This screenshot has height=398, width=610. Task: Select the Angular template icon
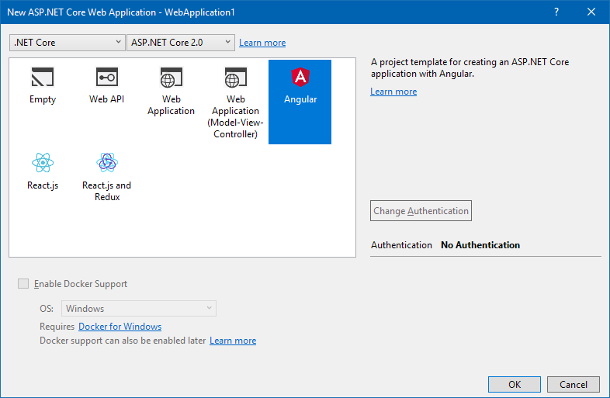300,77
